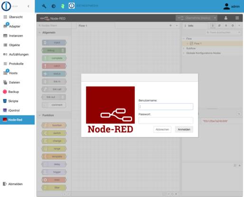Select the complete node in palette
The image size is (244, 197).
pyautogui.click(x=54, y=58)
